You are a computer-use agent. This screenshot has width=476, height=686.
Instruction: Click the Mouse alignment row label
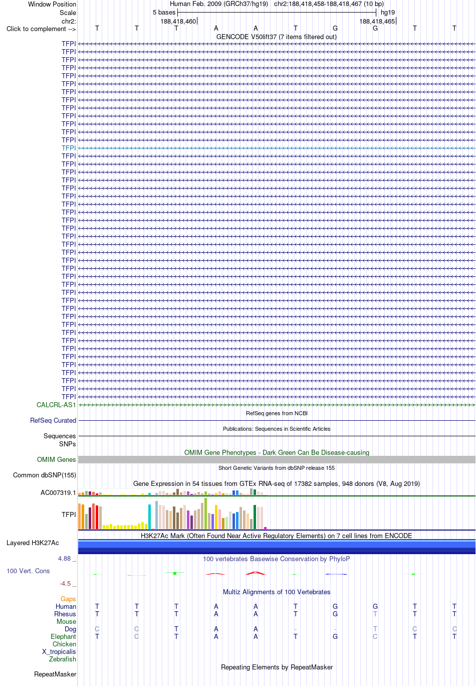66,621
